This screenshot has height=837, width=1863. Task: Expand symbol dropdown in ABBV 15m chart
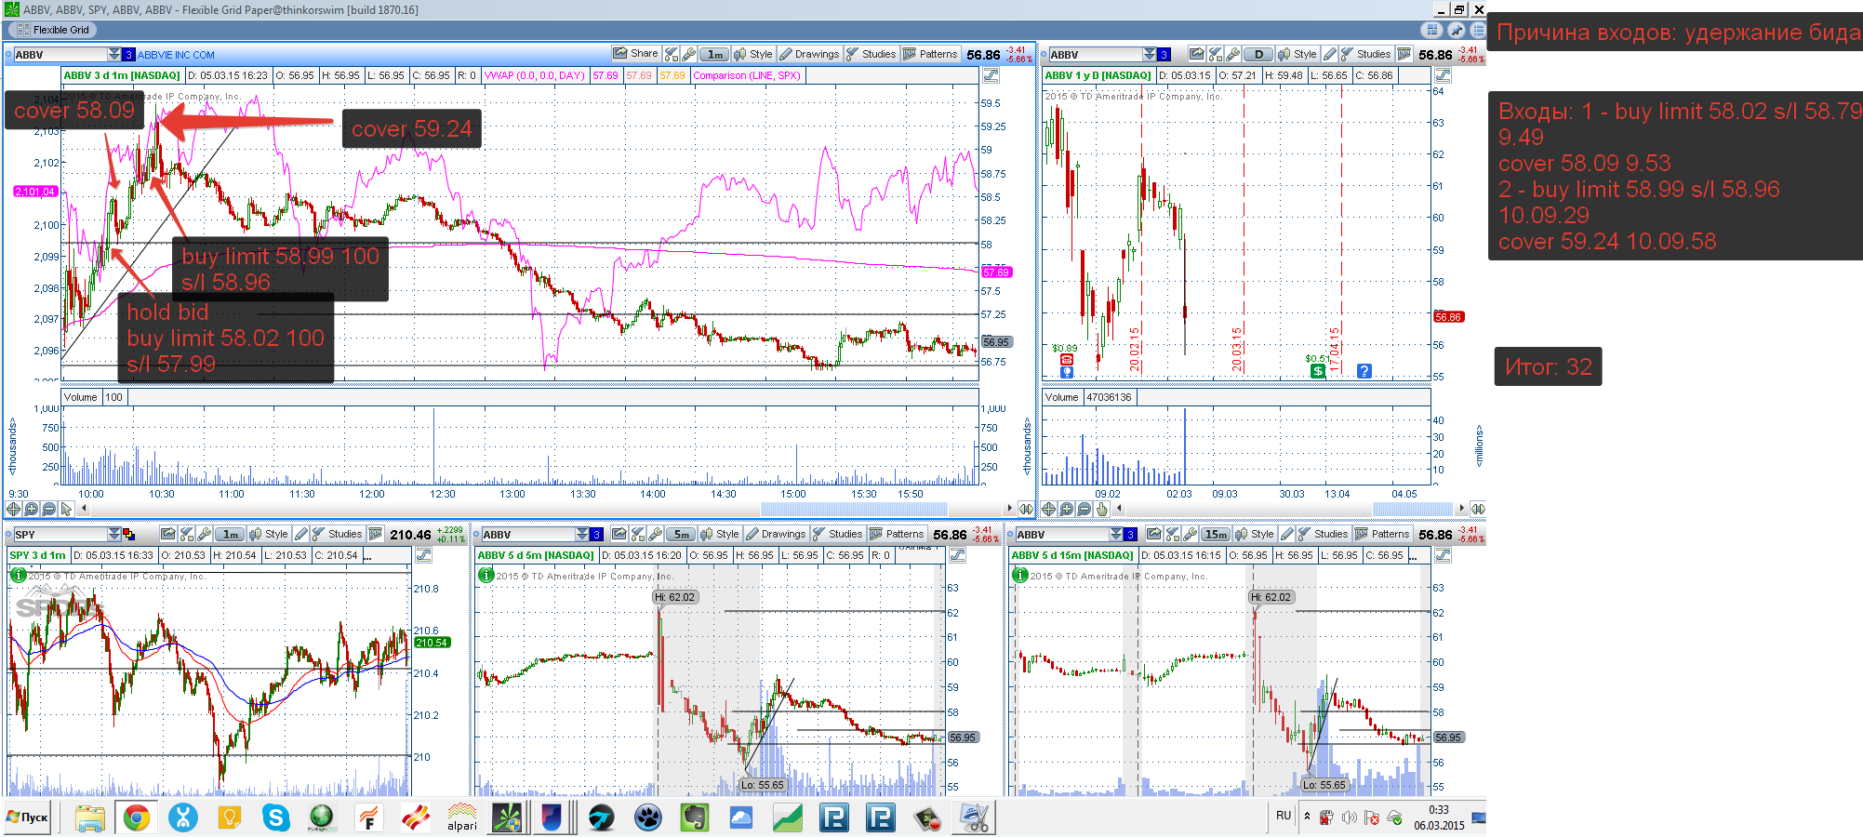(1116, 534)
